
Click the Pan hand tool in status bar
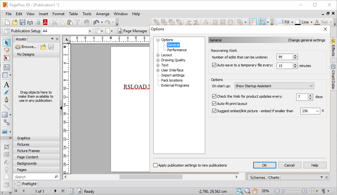(255, 191)
